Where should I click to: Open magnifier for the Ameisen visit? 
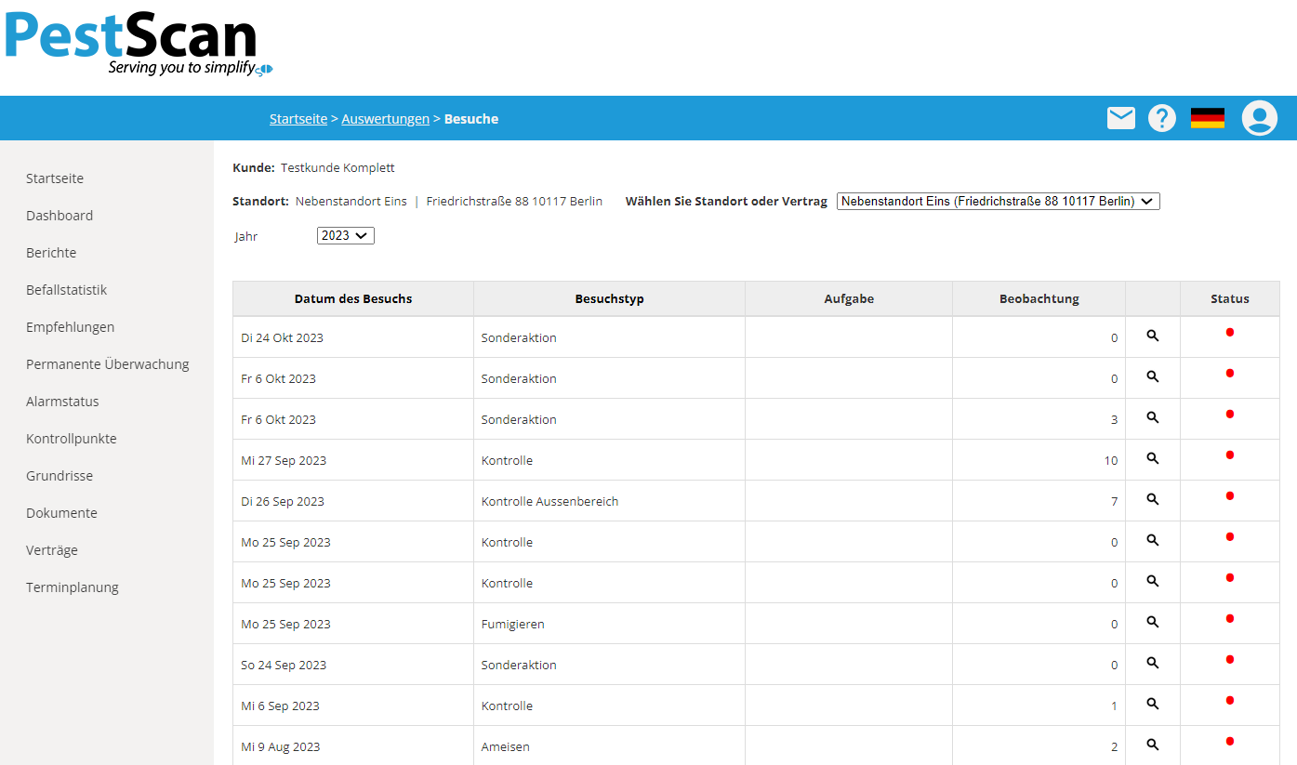[1153, 745]
